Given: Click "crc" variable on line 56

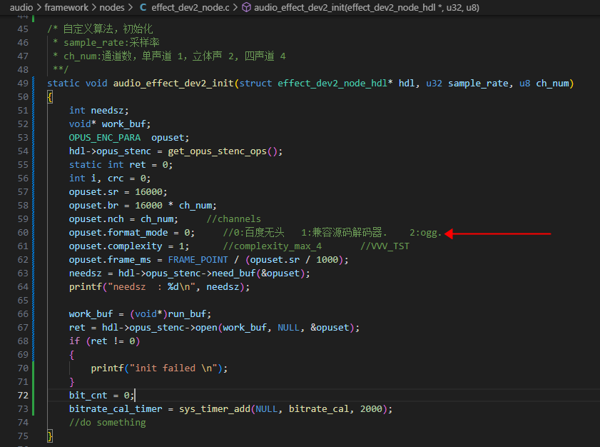Looking at the screenshot, I should pyautogui.click(x=116, y=179).
